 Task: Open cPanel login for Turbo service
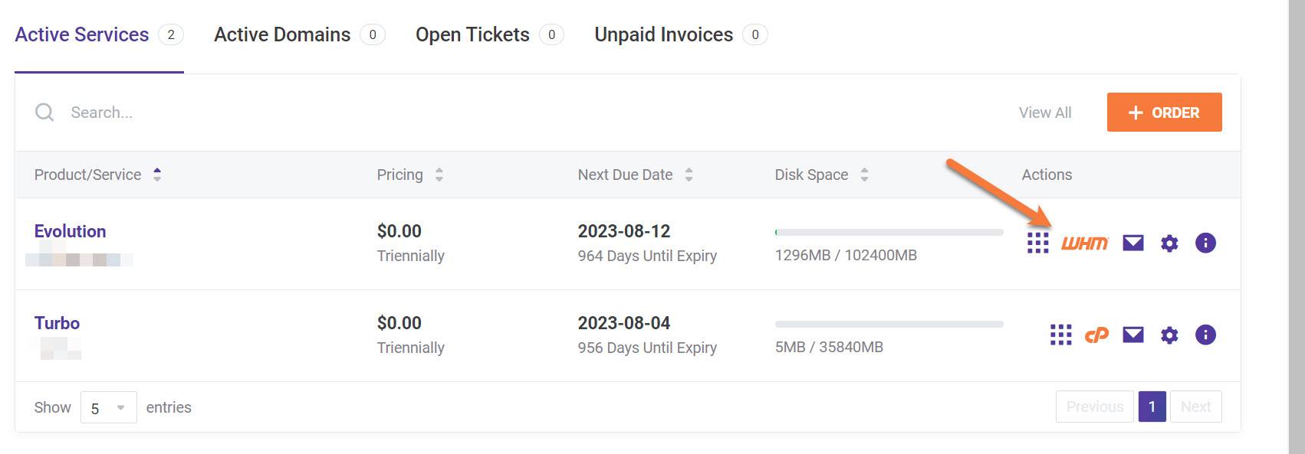(1096, 335)
